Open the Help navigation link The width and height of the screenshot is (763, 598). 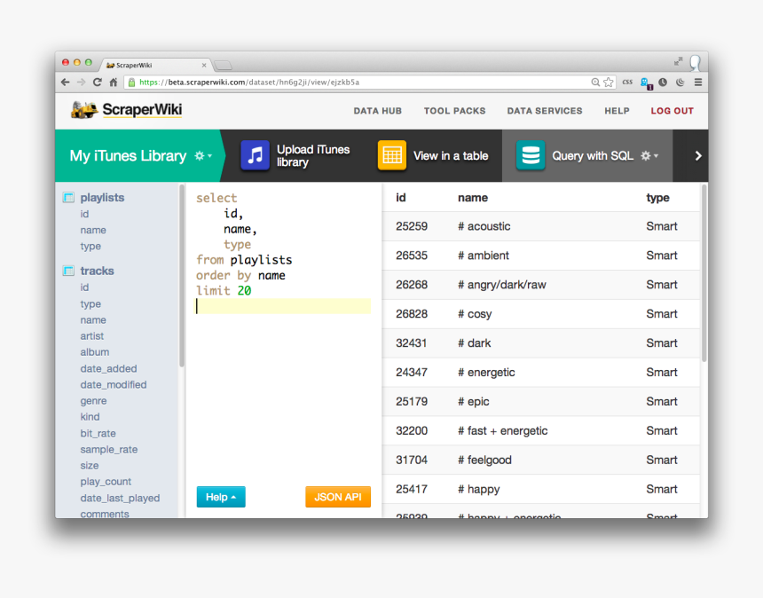(617, 111)
